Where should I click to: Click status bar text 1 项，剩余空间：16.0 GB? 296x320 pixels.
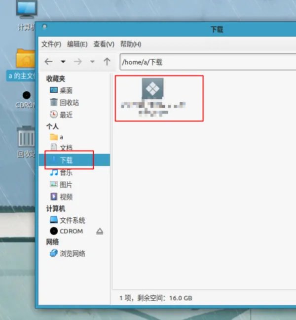pyautogui.click(x=156, y=298)
